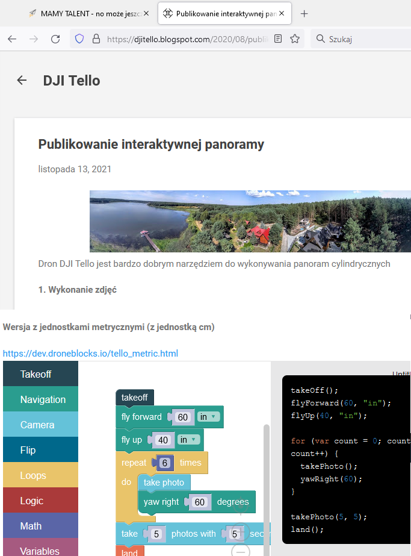Image resolution: width=411 pixels, height=556 pixels.
Task: Zoom in on the blocks workspace
Action: 240,531
